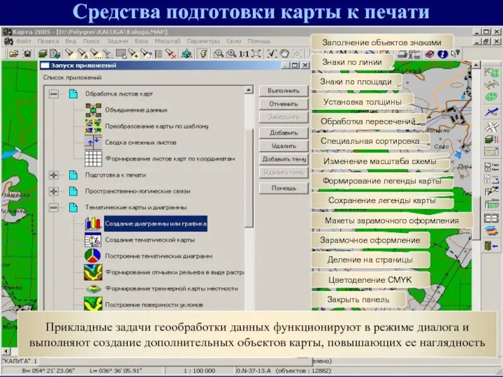503x377 pixels.
Task: Click the B= 054° 21' 23.06" latitude status text
Action: [48, 371]
